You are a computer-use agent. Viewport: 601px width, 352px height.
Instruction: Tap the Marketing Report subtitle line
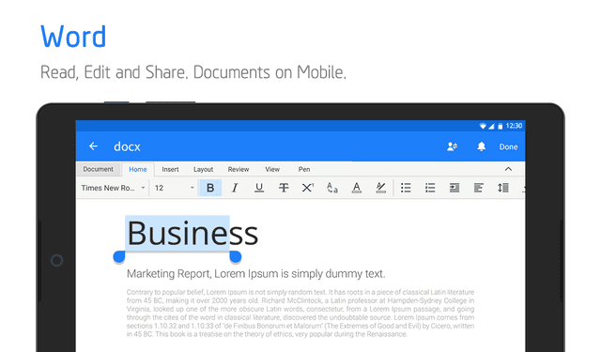click(x=256, y=274)
